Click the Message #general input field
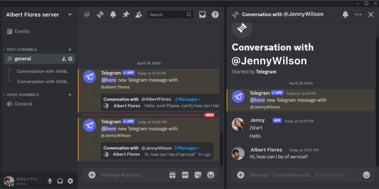This screenshot has width=379, height=189. click(129, 175)
